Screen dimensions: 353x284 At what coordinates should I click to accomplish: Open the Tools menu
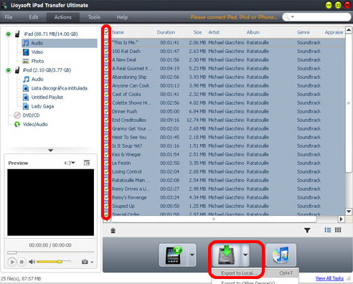pyautogui.click(x=94, y=17)
